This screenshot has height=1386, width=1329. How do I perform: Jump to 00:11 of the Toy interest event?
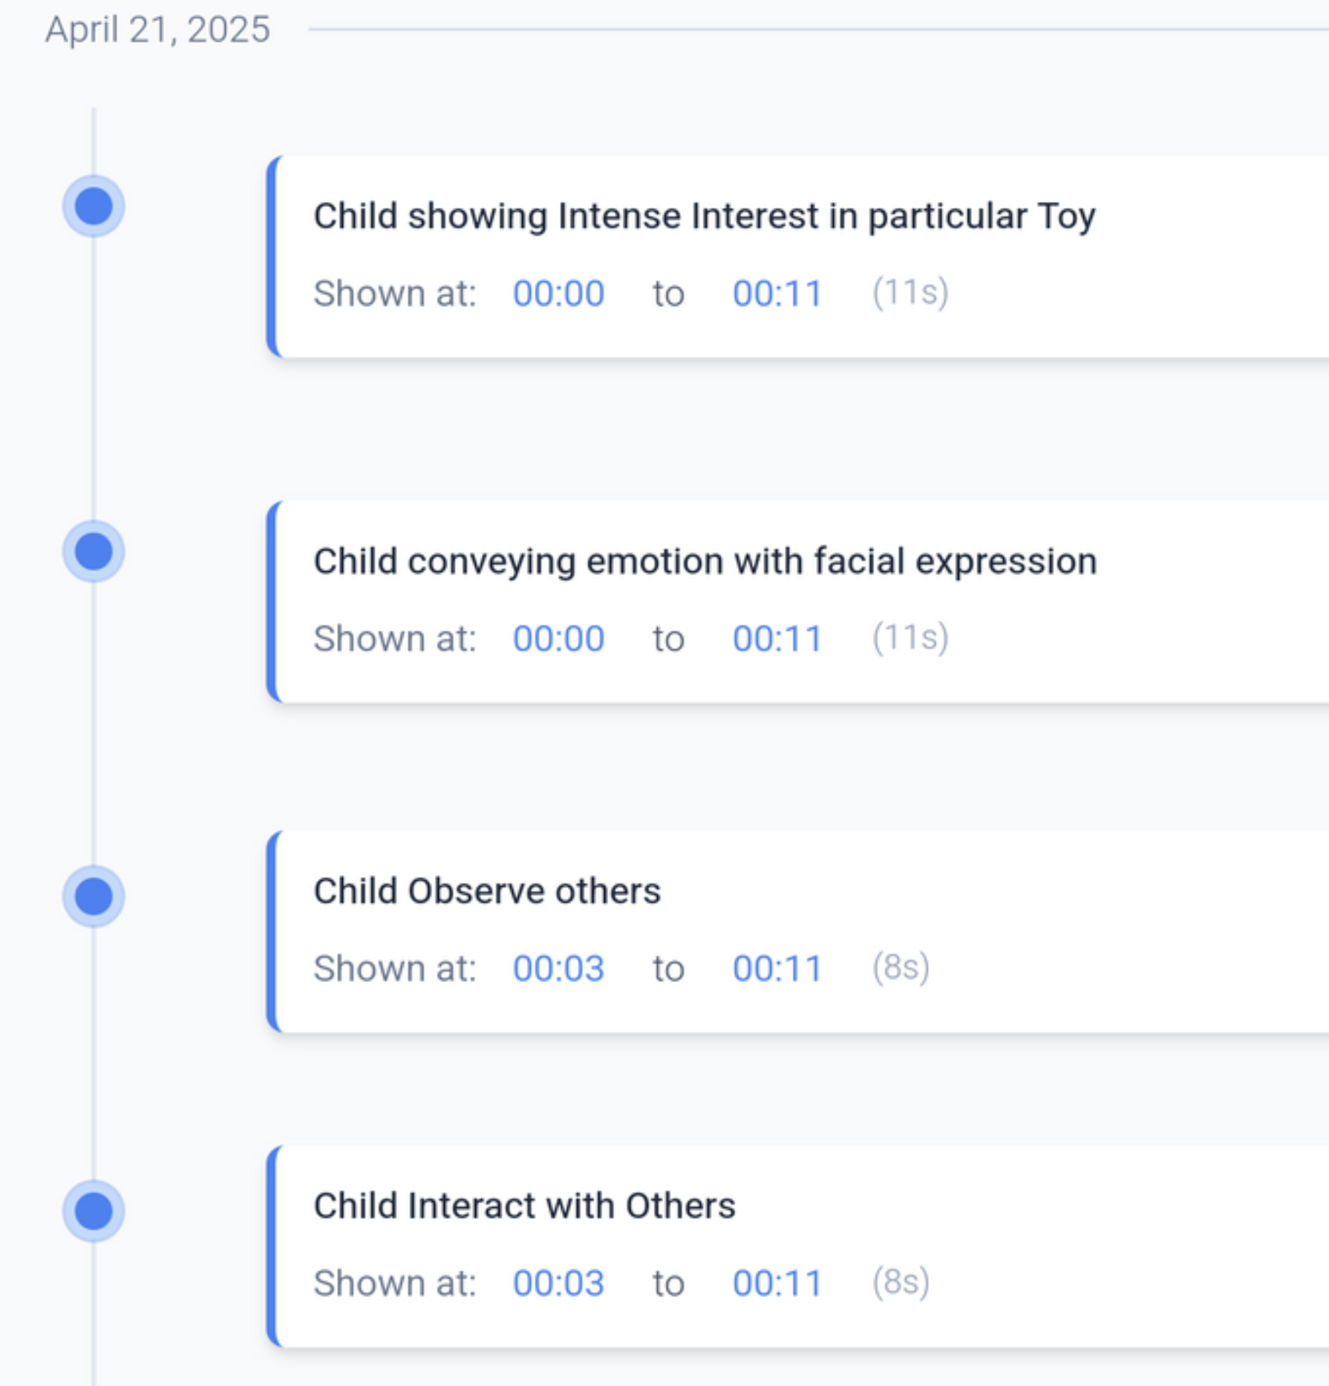777,293
